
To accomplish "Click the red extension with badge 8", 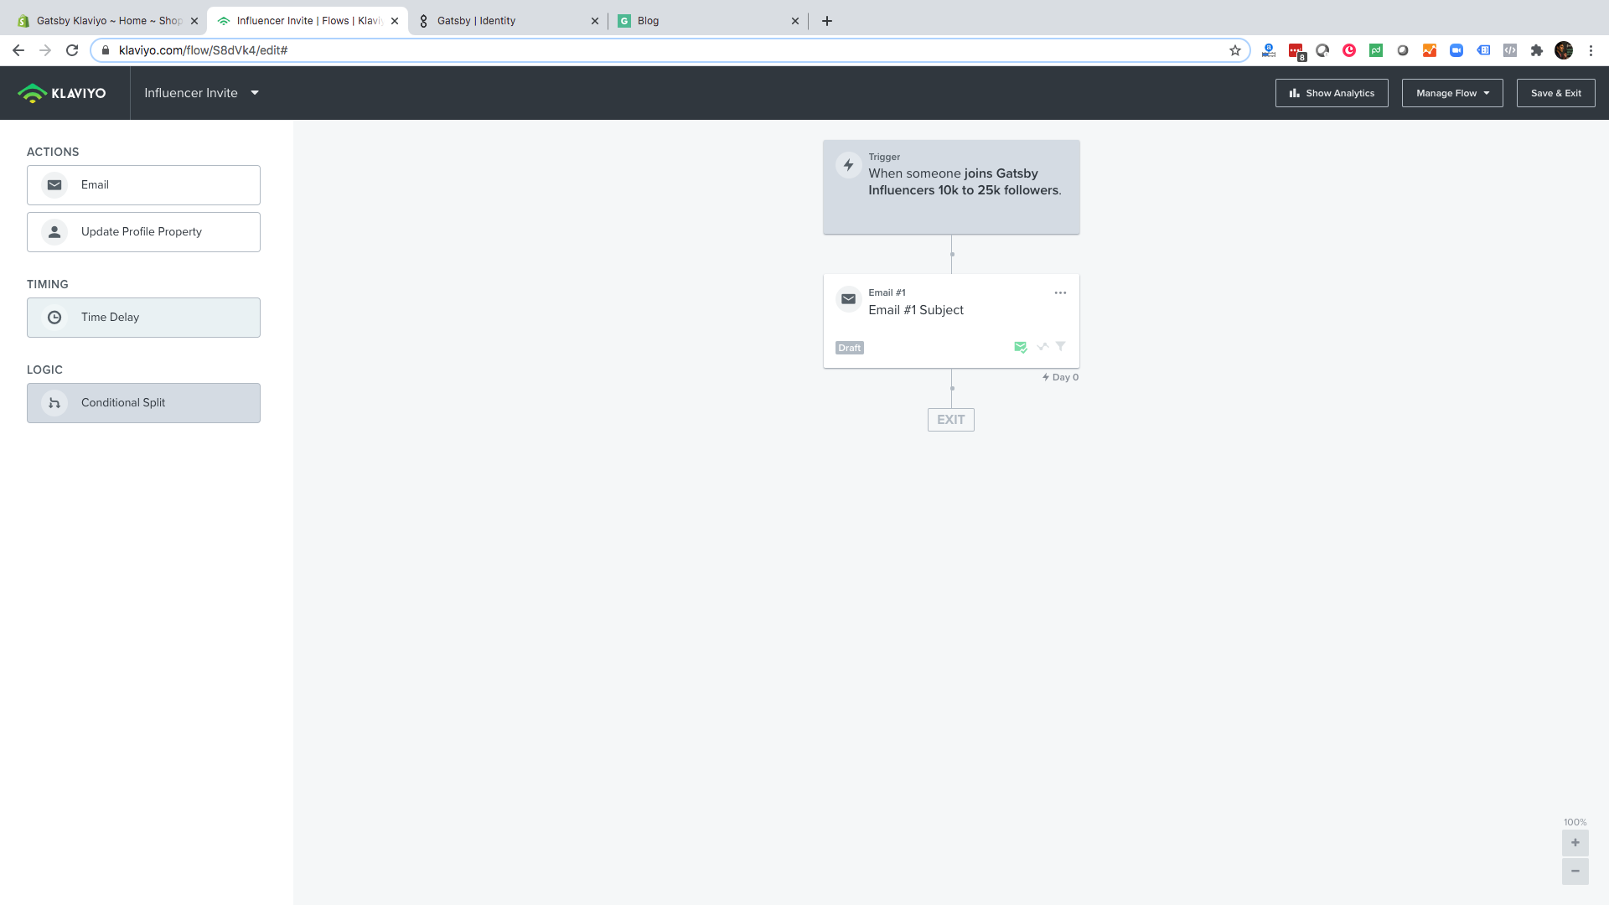I will (x=1296, y=51).
